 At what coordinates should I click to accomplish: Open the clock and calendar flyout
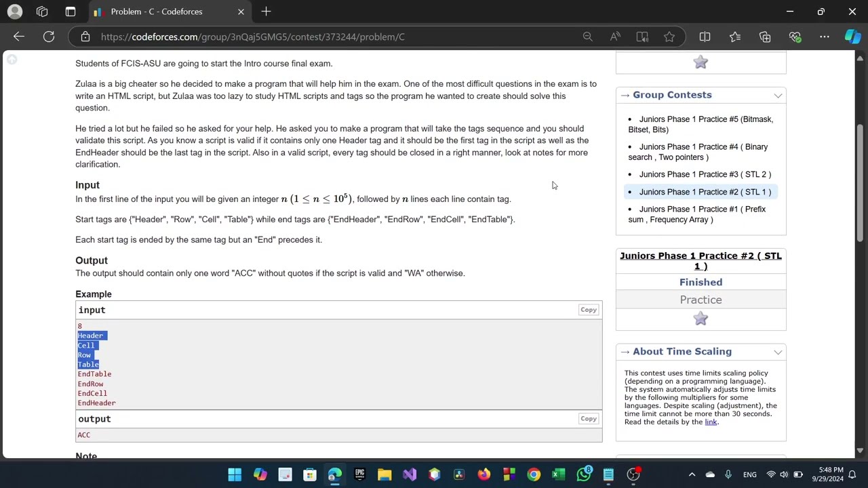click(x=831, y=474)
